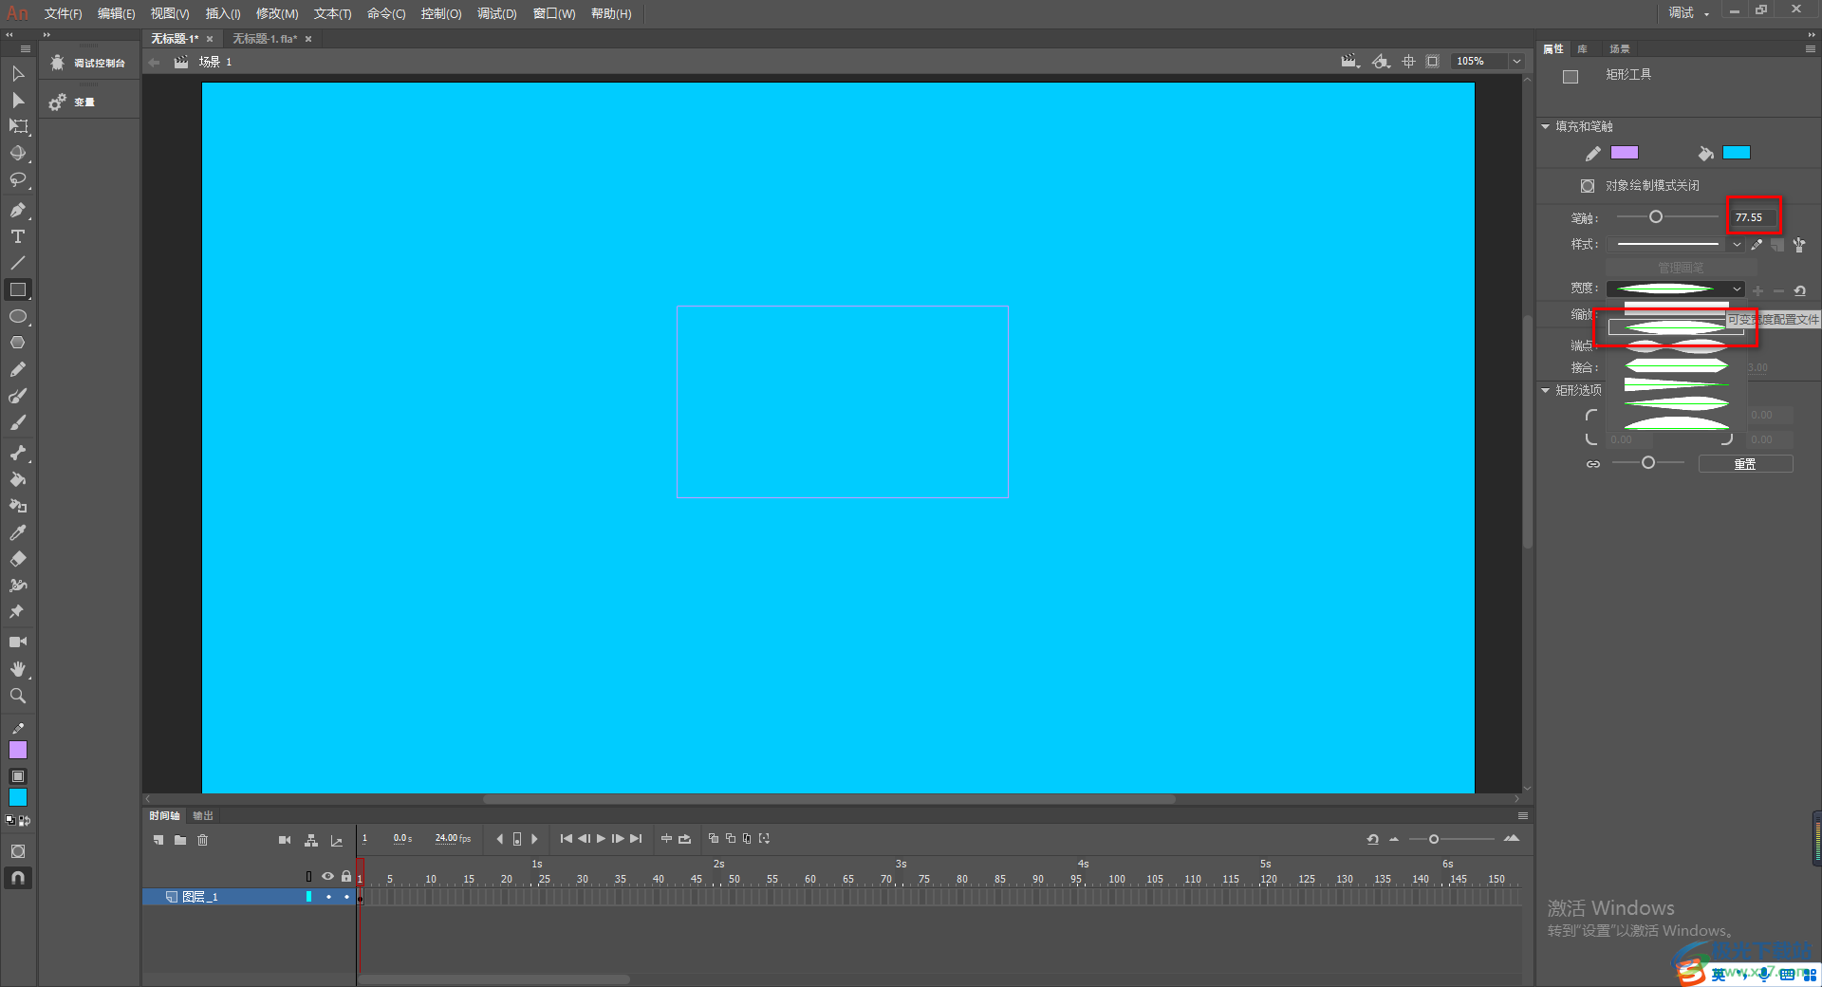Image resolution: width=1822 pixels, height=987 pixels.
Task: Select the Text tool
Action: click(18, 236)
